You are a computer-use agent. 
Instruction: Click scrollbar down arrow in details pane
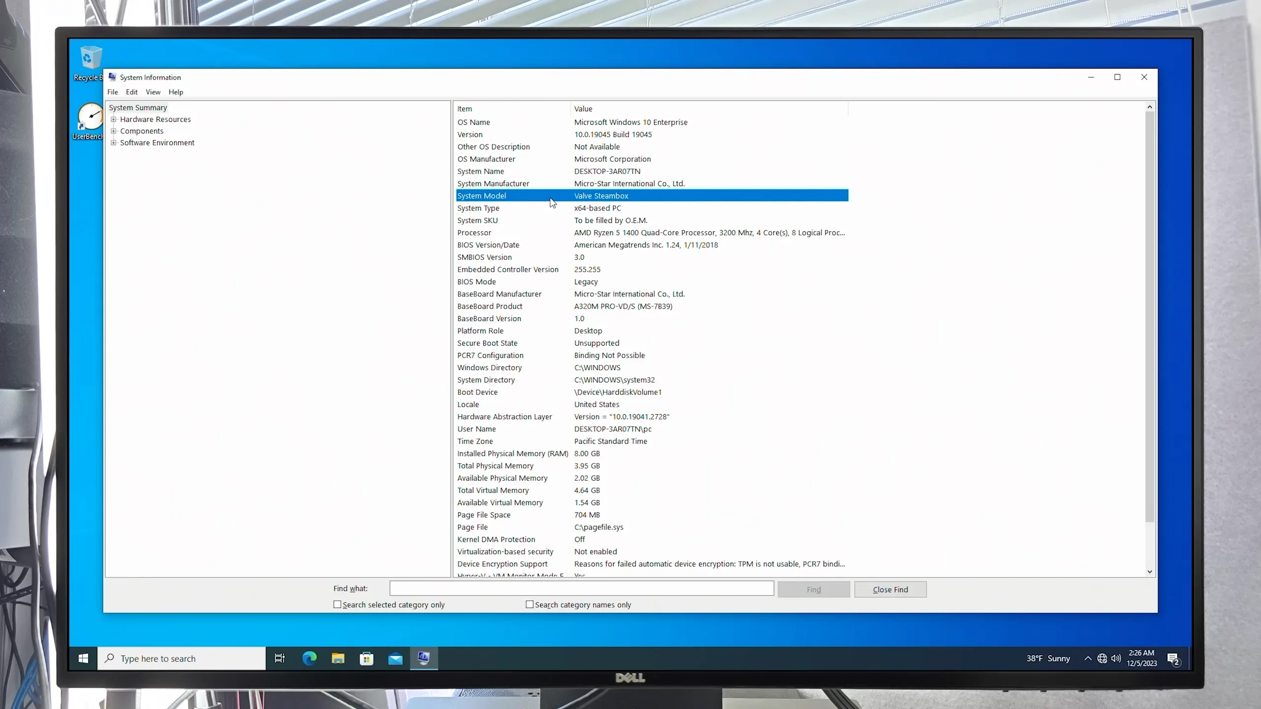click(x=1150, y=572)
